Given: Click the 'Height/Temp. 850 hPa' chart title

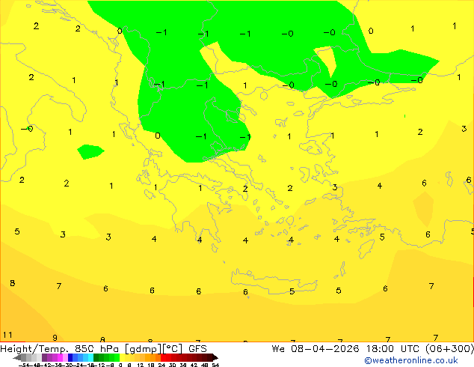Looking at the screenshot, I should 61,349.
